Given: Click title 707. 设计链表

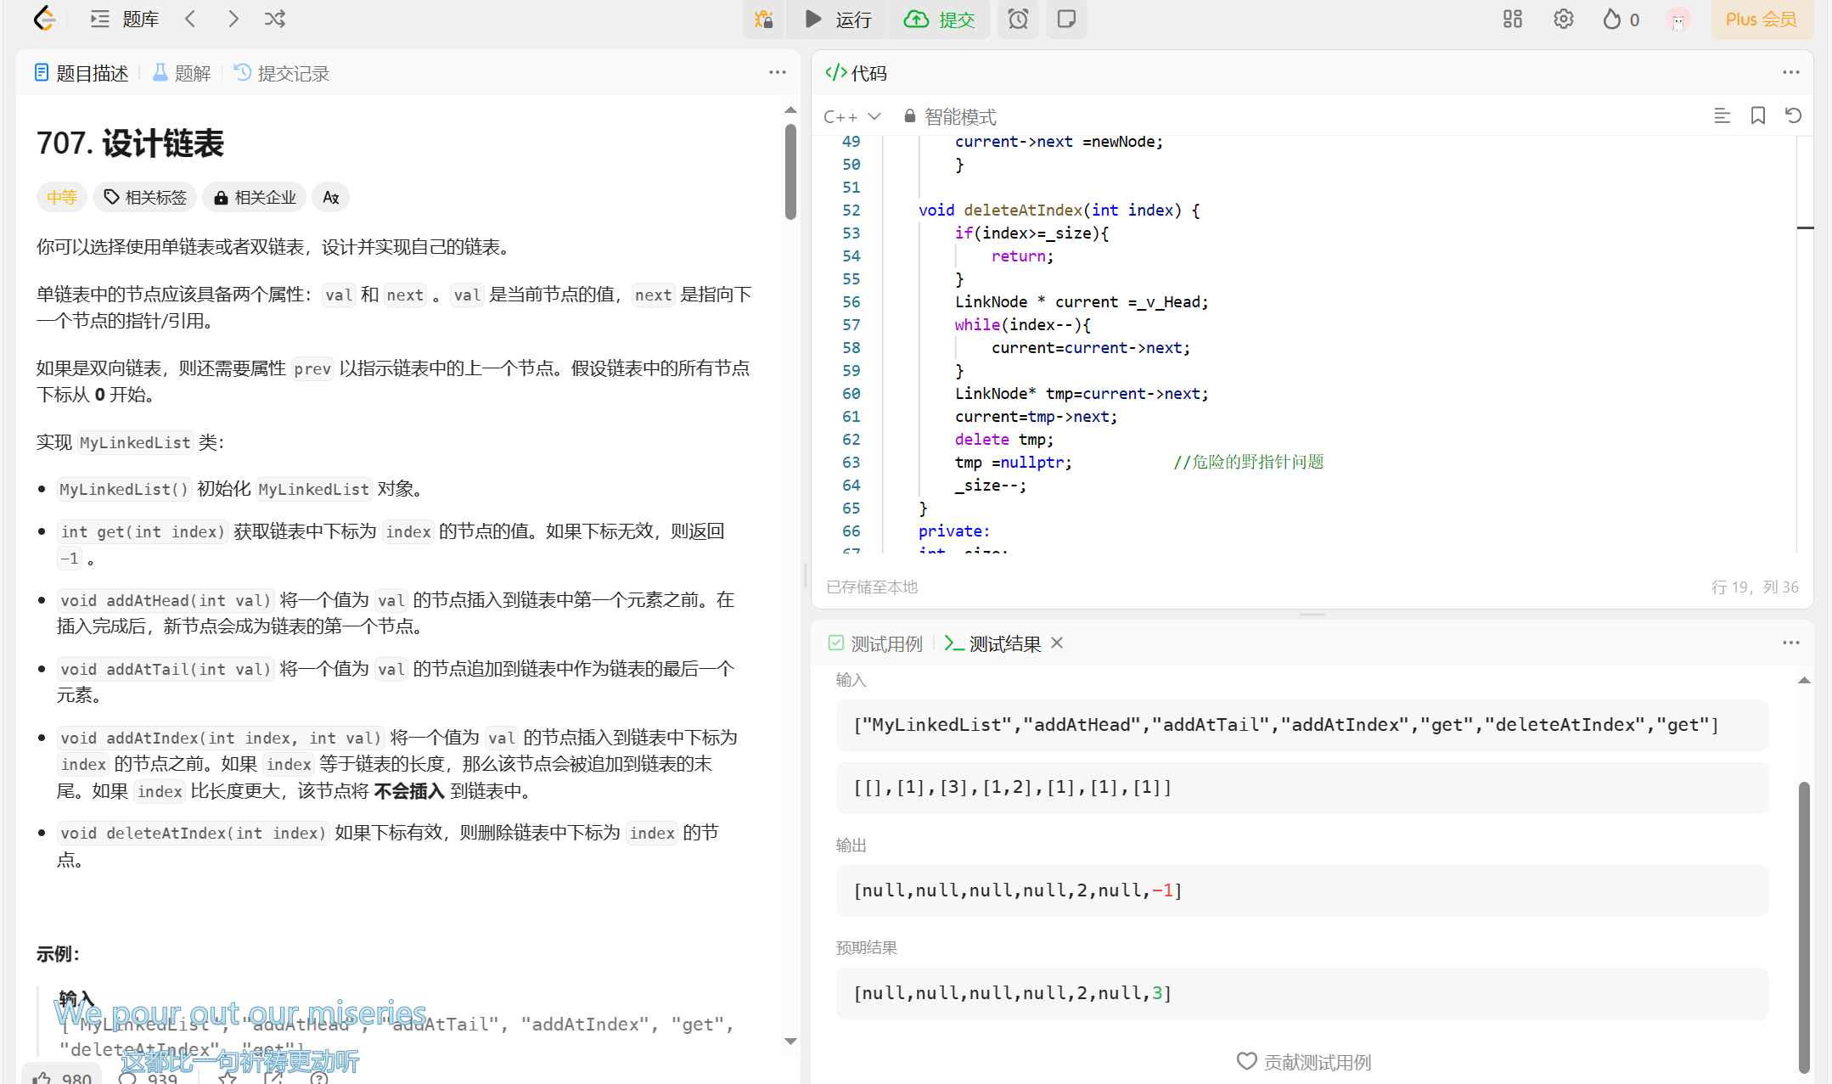Looking at the screenshot, I should [x=130, y=143].
